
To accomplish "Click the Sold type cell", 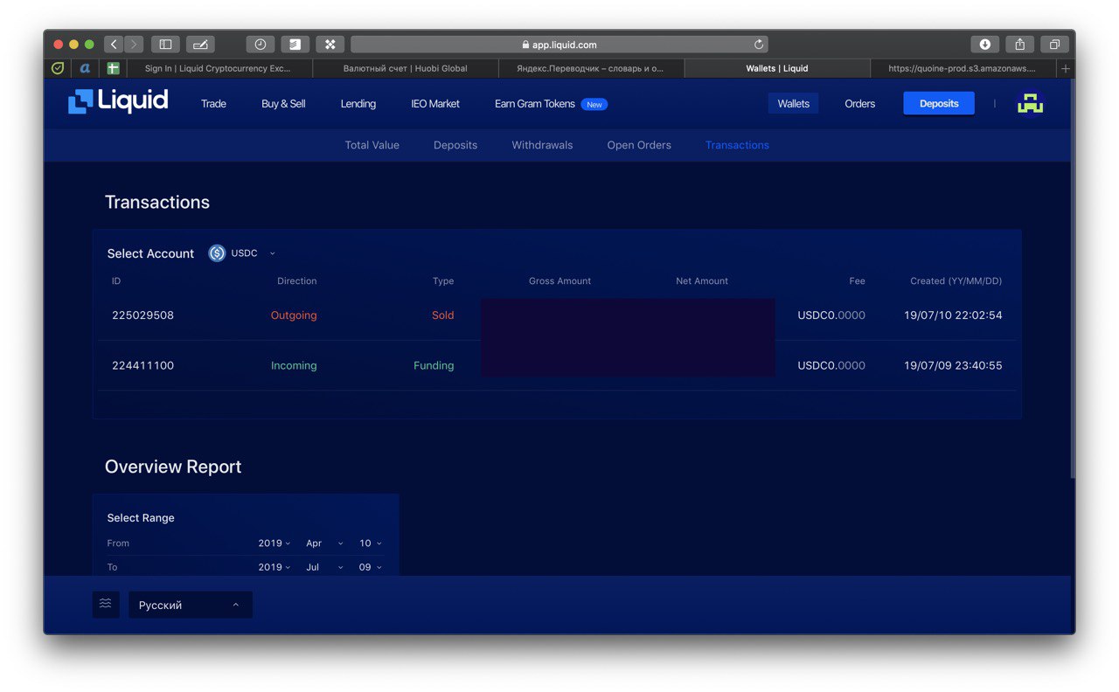I will (443, 315).
